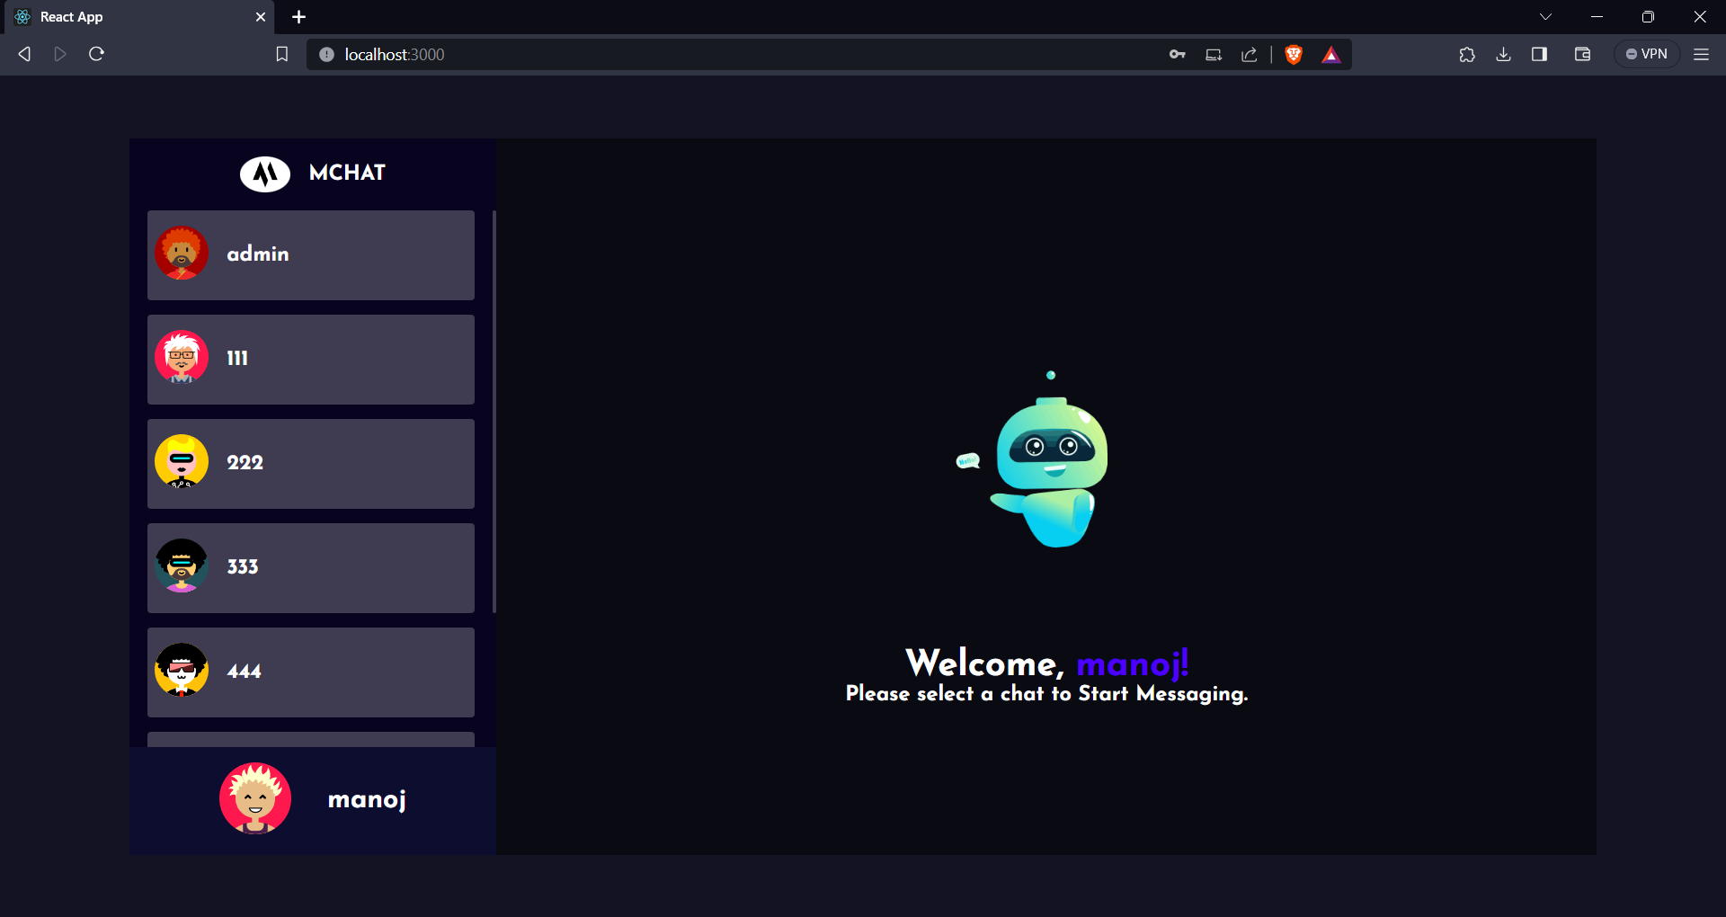This screenshot has height=917, width=1726.
Task: Open the site info padlock dropdown
Action: (x=326, y=54)
